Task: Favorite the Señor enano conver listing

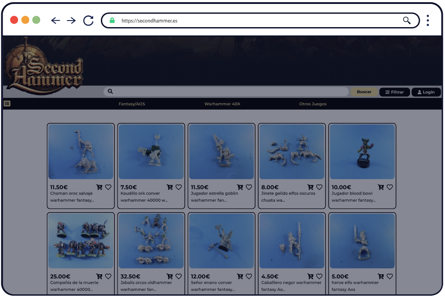Action: 249,276
